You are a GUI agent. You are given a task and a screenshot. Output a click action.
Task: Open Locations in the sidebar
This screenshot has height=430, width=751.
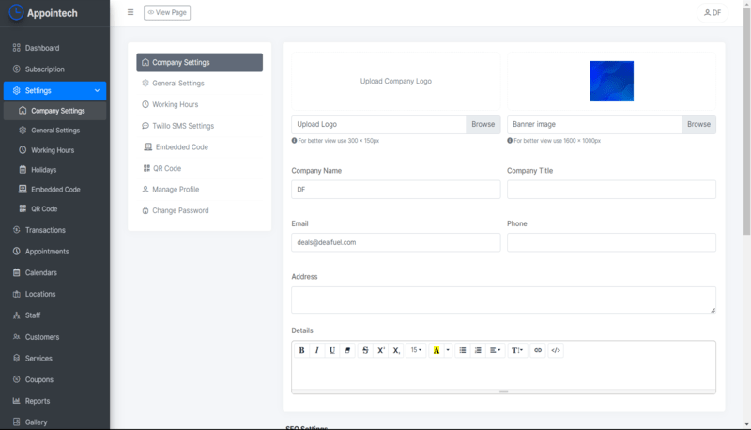tap(54, 294)
